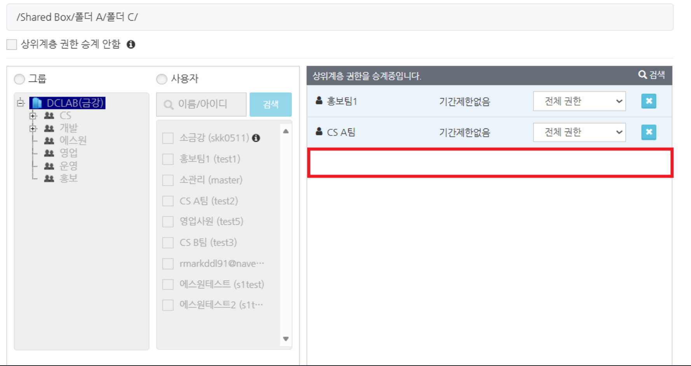This screenshot has height=366, width=691.
Task: Click info icon next to 소금강 (skk0511)
Action: [x=256, y=138]
